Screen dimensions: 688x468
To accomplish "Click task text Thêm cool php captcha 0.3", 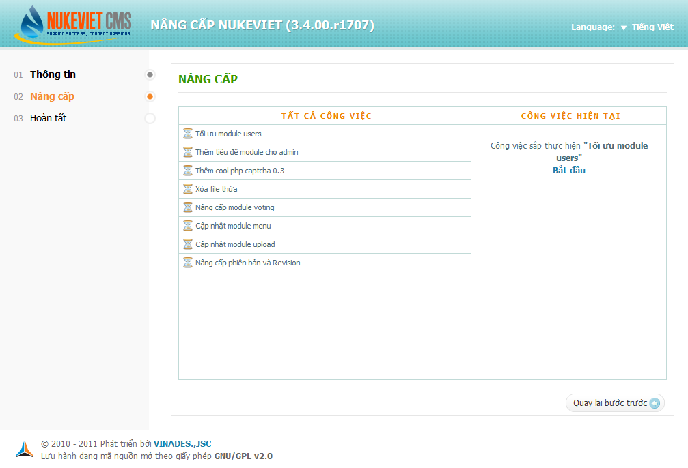I will (240, 171).
